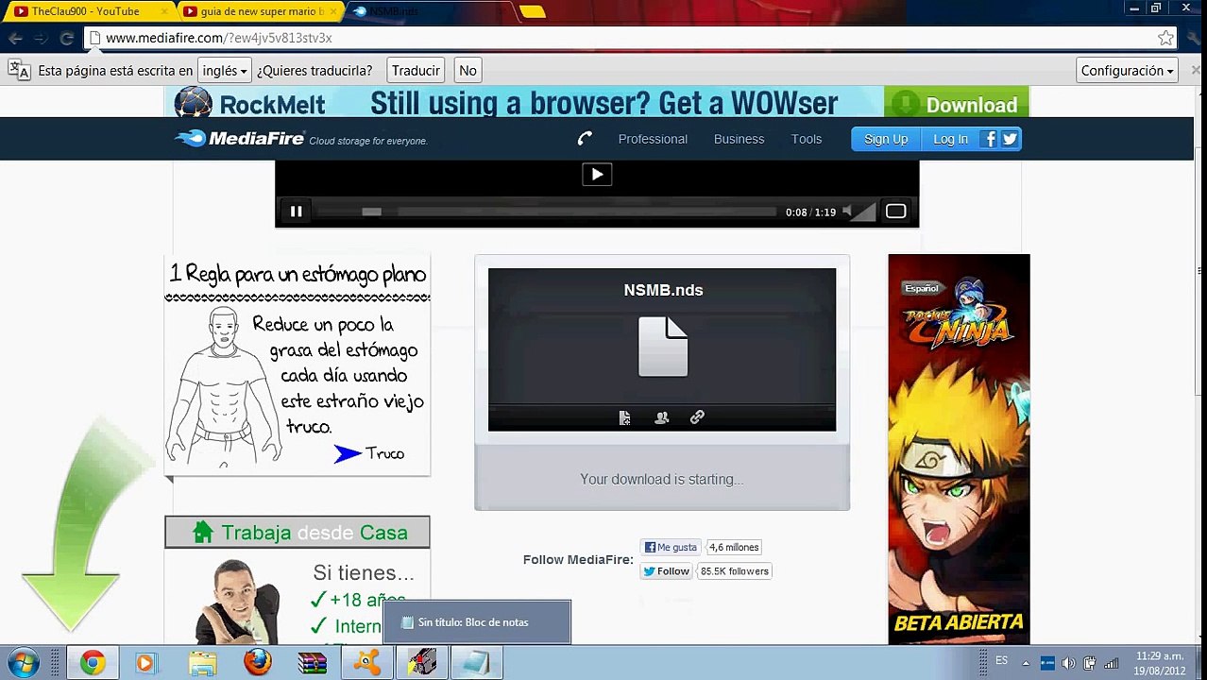
Task: Click the MediaFire logo
Action: 240,139
